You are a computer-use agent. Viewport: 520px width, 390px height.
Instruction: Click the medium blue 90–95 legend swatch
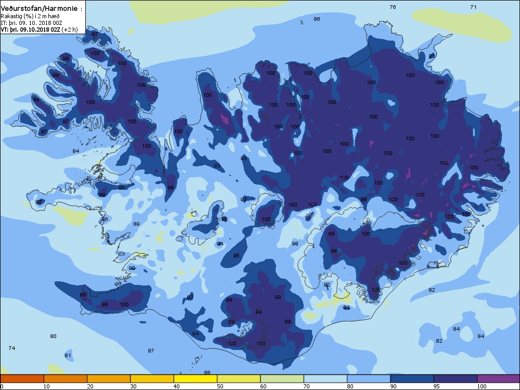point(412,379)
